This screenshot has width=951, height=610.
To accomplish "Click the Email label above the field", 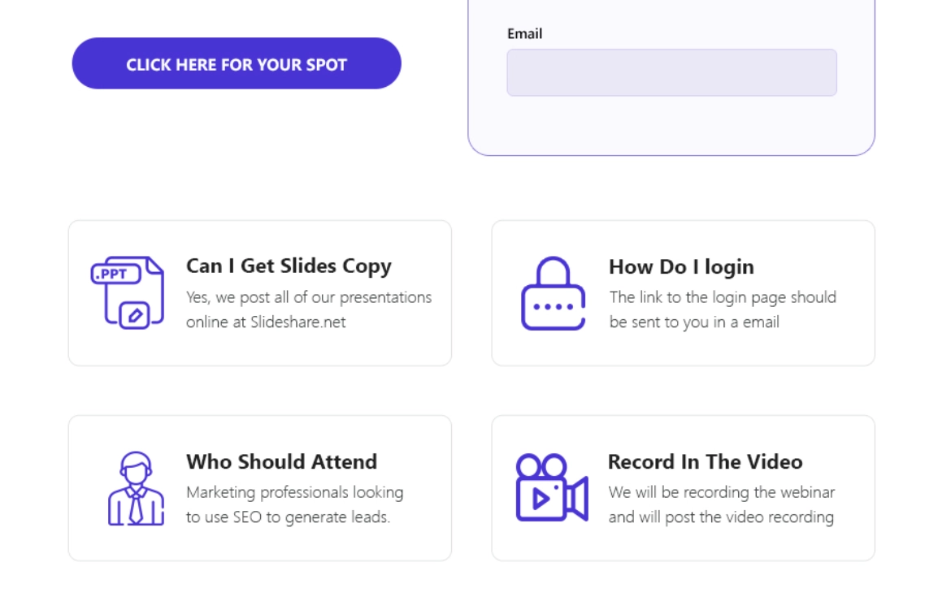I will pyautogui.click(x=524, y=34).
